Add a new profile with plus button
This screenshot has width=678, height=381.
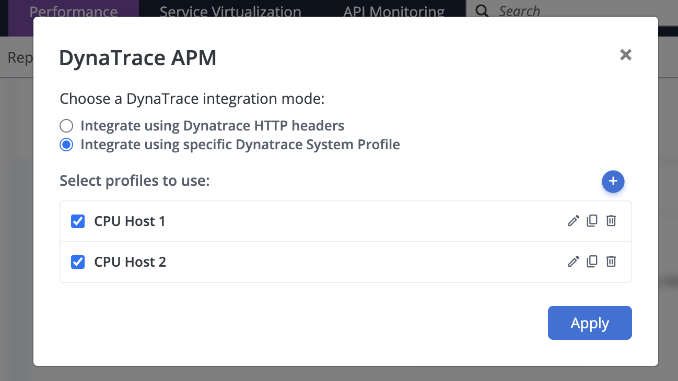[x=613, y=181]
